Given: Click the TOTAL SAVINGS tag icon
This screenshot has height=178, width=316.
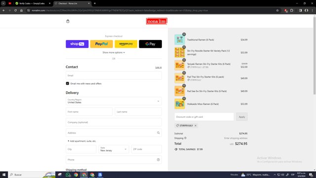Looking at the screenshot, I should [x=176, y=149].
